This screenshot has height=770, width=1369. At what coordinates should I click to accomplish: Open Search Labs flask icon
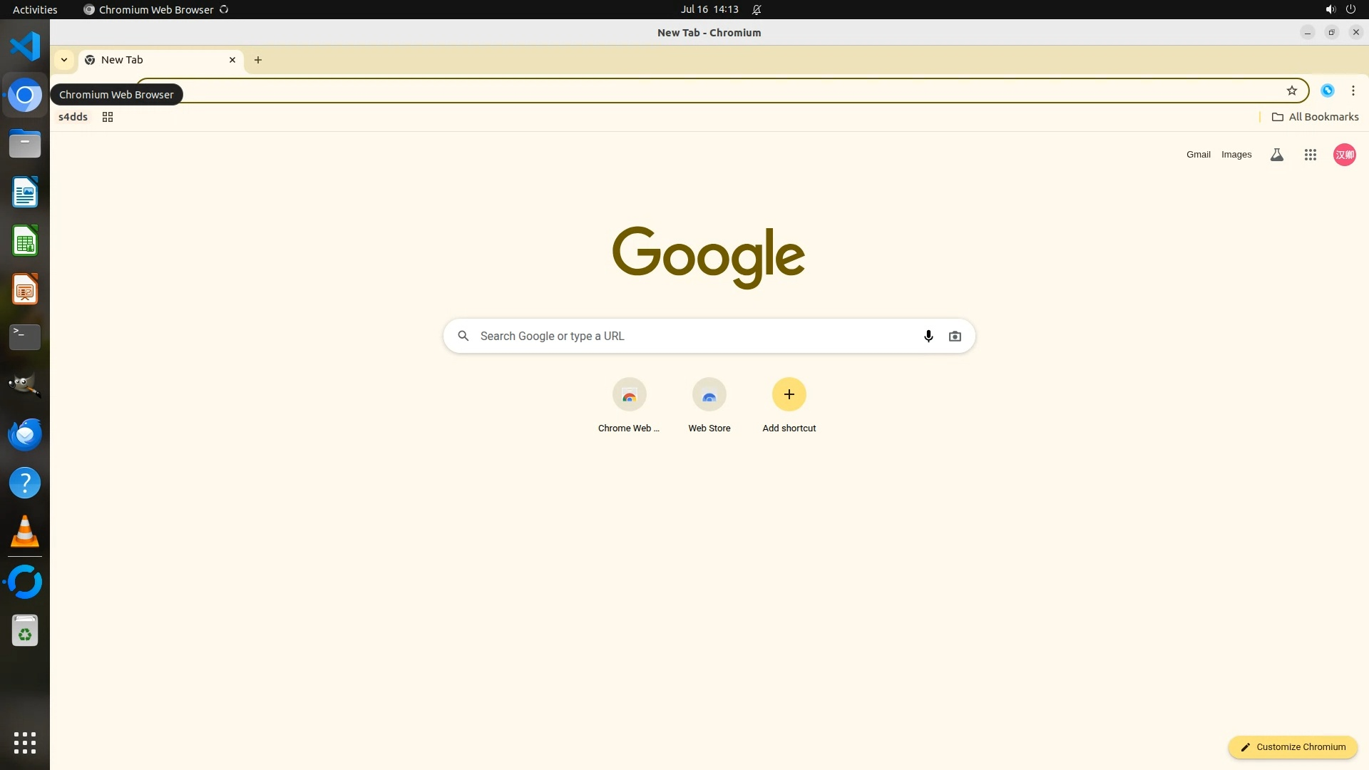coord(1276,155)
